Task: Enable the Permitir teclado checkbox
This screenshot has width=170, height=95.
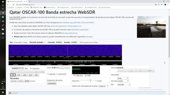Action: (x=45, y=42)
